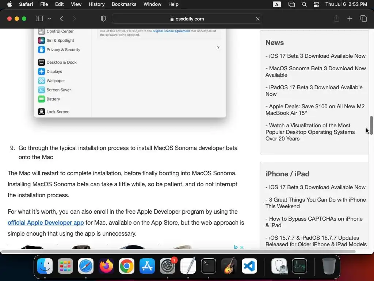Click the vertical page scrollbar thumb
This screenshot has height=281, width=374.
[x=371, y=125]
